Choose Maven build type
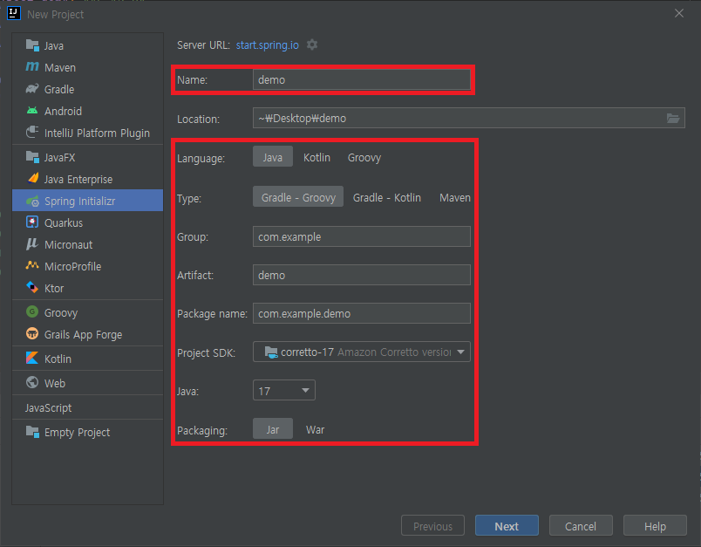Screen dimensions: 701x547 point(454,197)
